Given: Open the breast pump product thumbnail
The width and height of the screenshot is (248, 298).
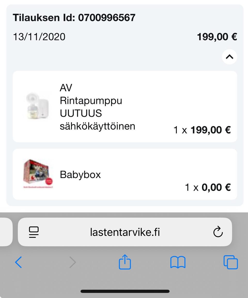Looking at the screenshot, I should pos(37,106).
